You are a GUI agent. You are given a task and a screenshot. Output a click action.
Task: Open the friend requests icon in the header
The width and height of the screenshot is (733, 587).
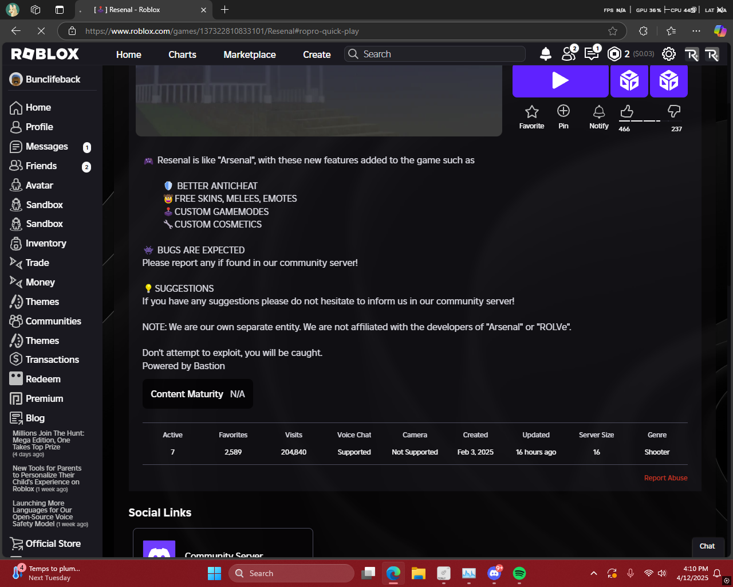(569, 53)
